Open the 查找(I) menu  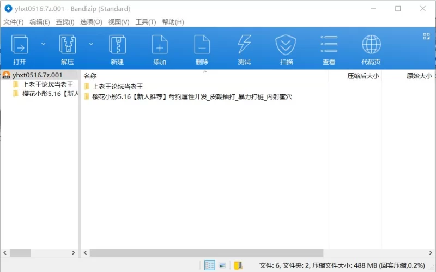click(65, 22)
